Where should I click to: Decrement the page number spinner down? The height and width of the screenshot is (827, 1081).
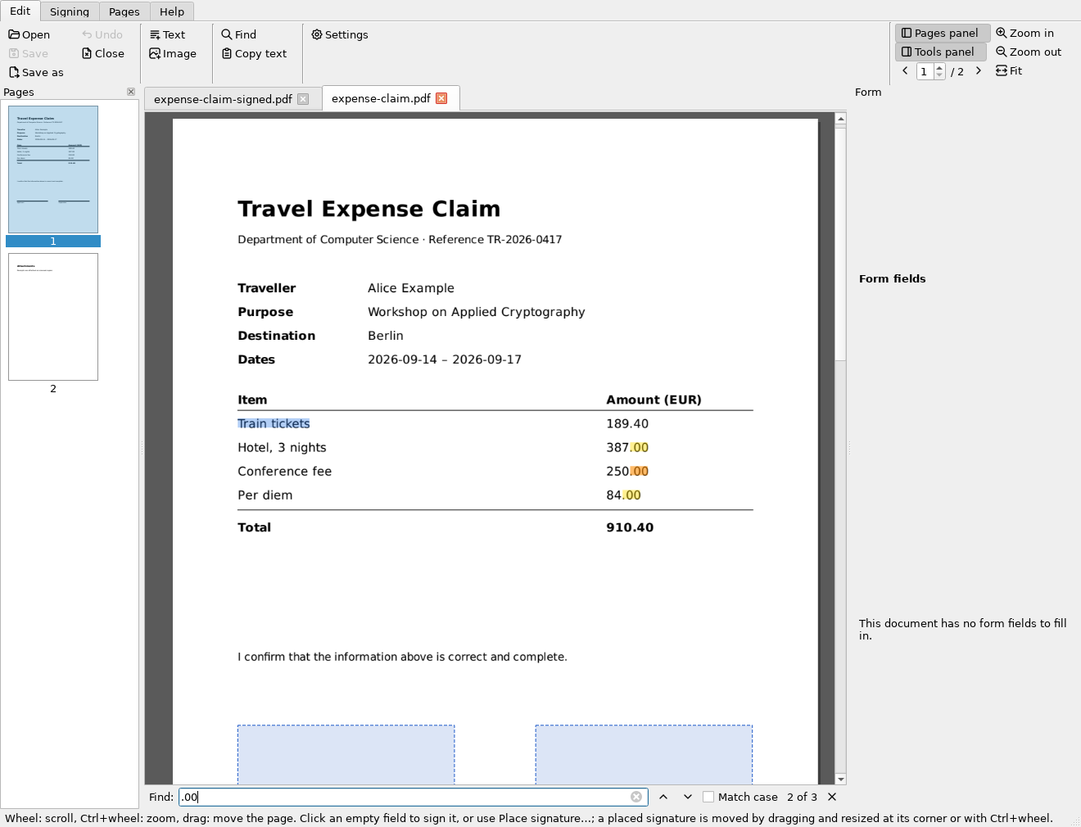[x=939, y=75]
